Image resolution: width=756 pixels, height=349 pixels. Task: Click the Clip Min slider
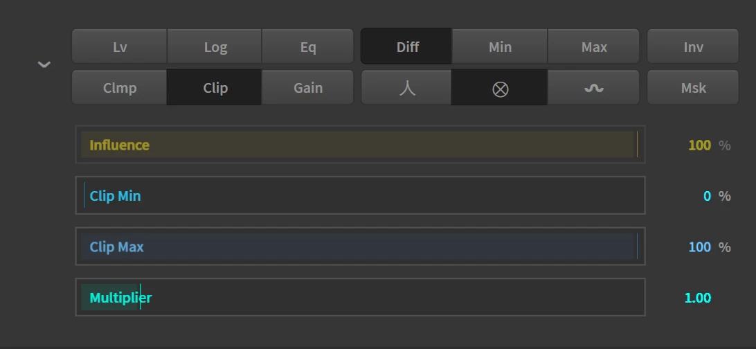coord(360,195)
